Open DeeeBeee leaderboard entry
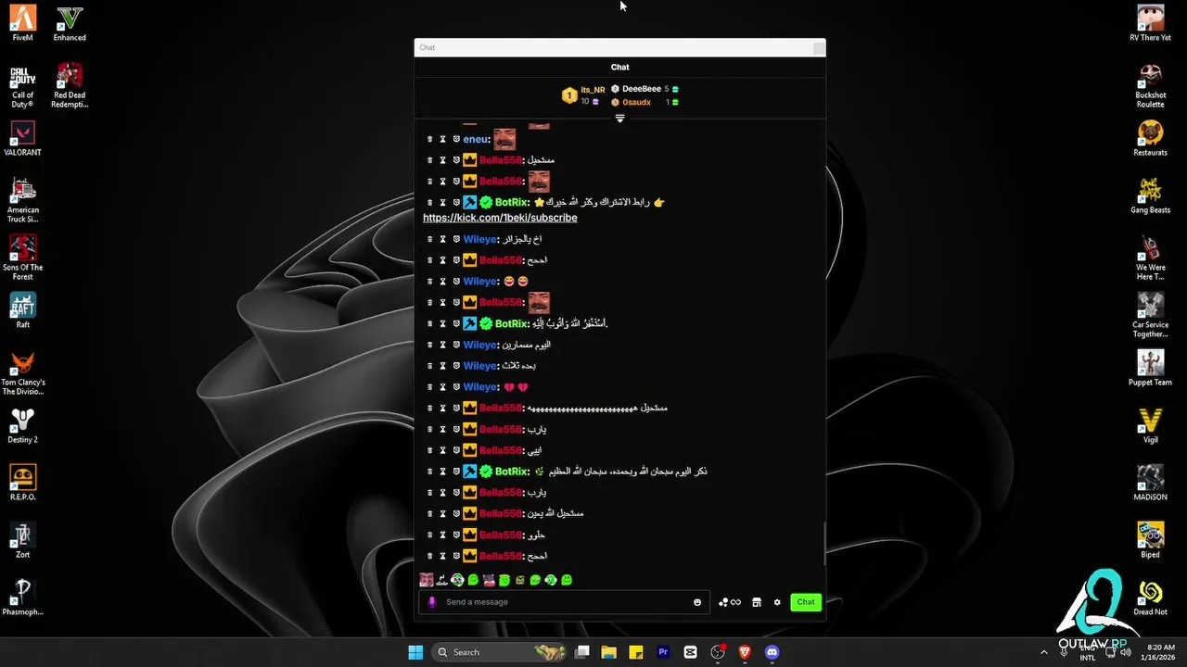The image size is (1187, 667). 642,89
